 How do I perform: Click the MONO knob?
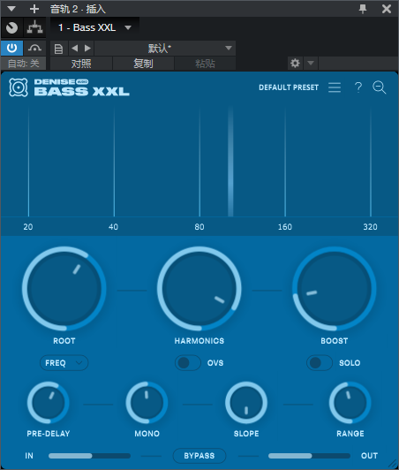[147, 403]
